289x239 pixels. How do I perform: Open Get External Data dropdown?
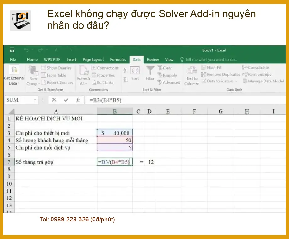14,76
